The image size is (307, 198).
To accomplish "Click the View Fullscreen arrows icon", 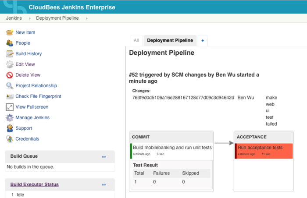I will [9, 107].
